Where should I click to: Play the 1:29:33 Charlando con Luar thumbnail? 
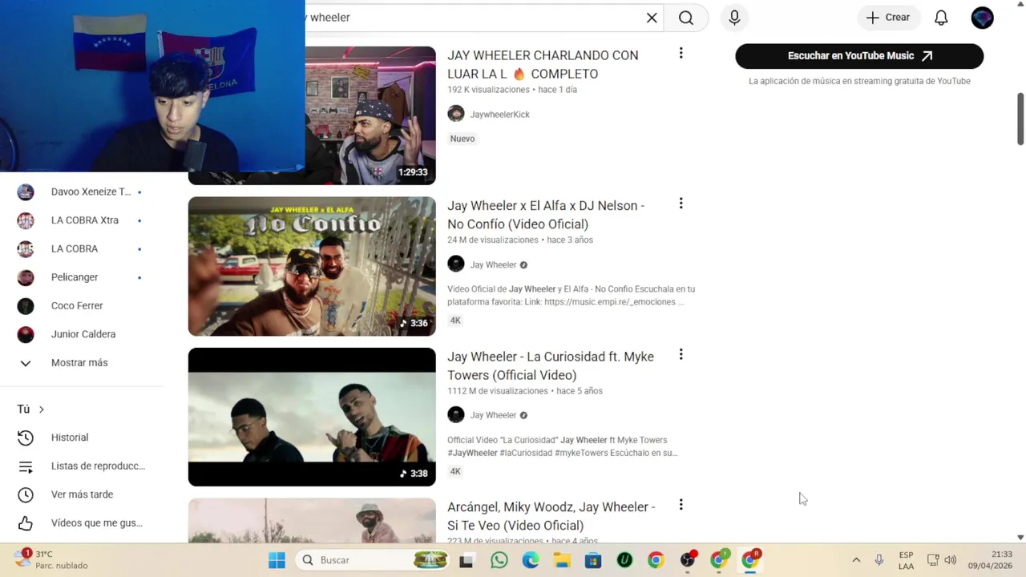point(370,115)
